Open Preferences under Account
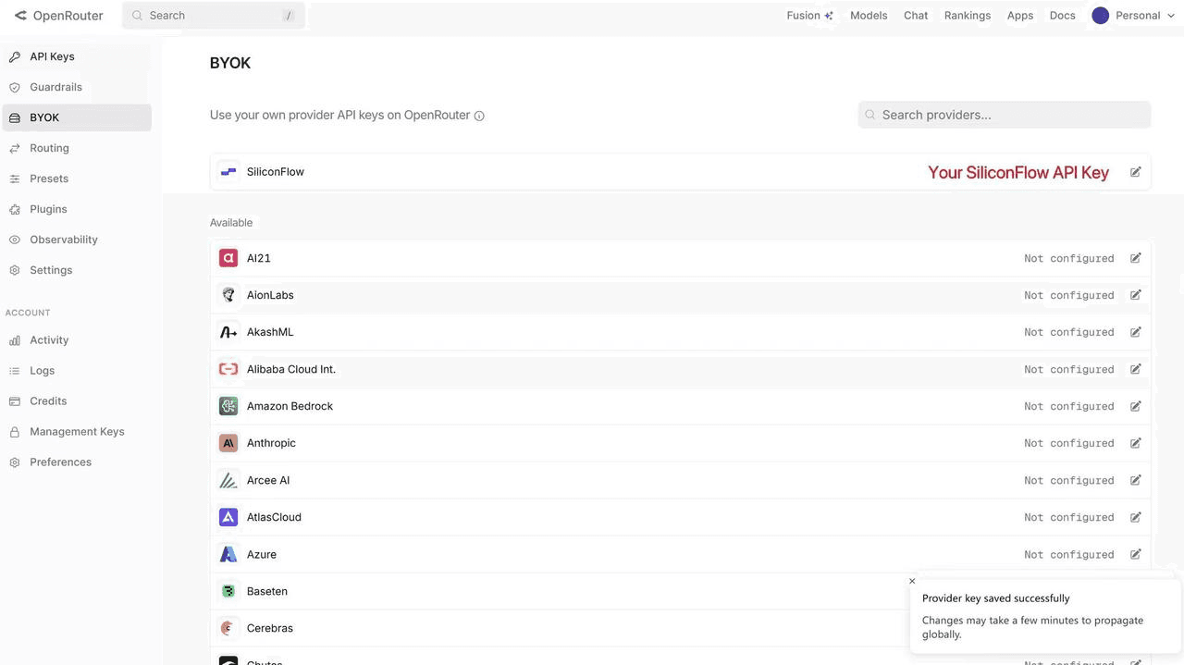Screen dimensions: 1184x665 76,462
